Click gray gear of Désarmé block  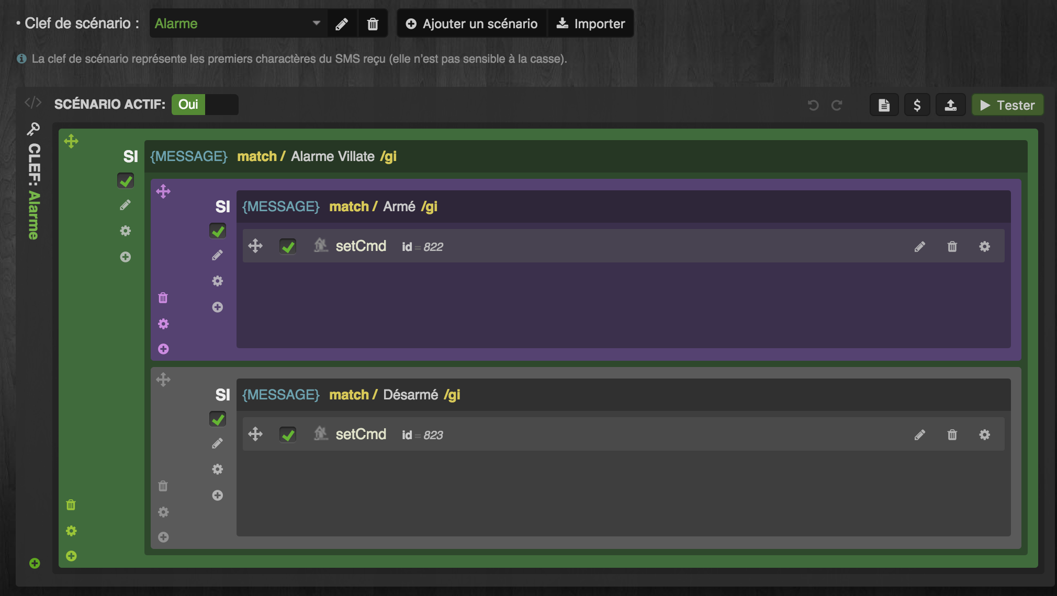click(x=163, y=512)
